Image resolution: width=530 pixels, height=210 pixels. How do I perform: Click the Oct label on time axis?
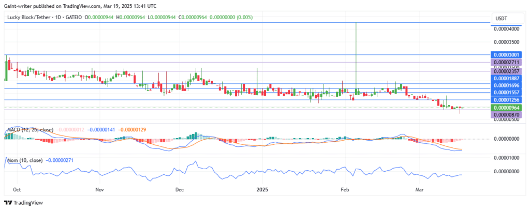(17, 190)
